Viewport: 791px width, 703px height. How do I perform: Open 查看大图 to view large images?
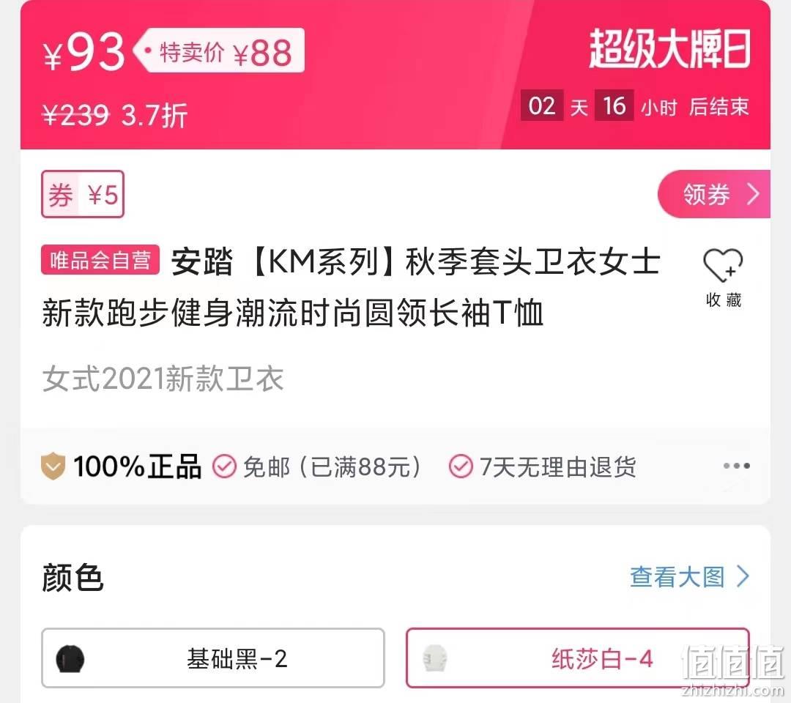click(x=677, y=576)
